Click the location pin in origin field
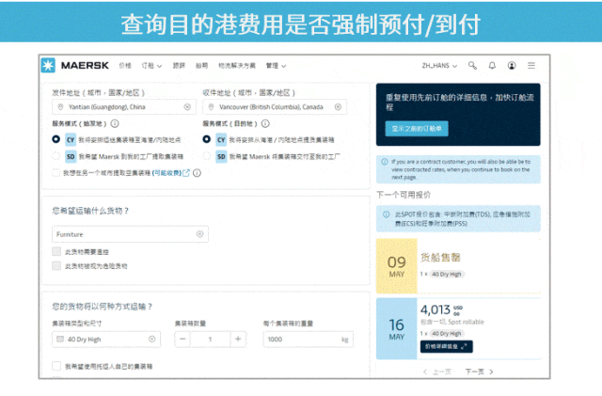The width and height of the screenshot is (602, 396). coord(60,107)
